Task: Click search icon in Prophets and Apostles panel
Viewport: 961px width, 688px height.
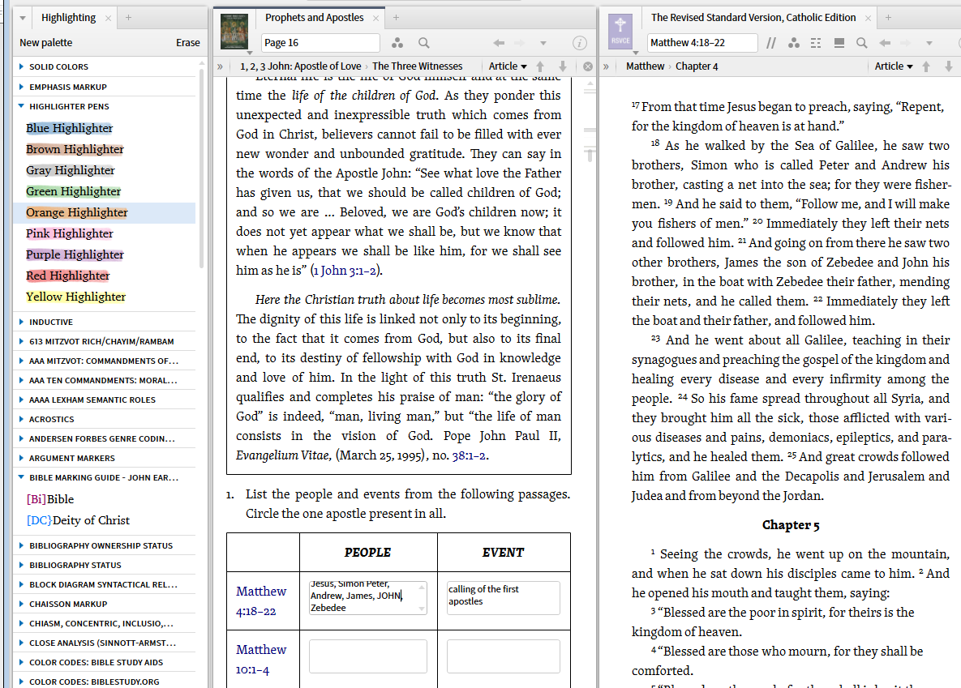Action: 423,43
